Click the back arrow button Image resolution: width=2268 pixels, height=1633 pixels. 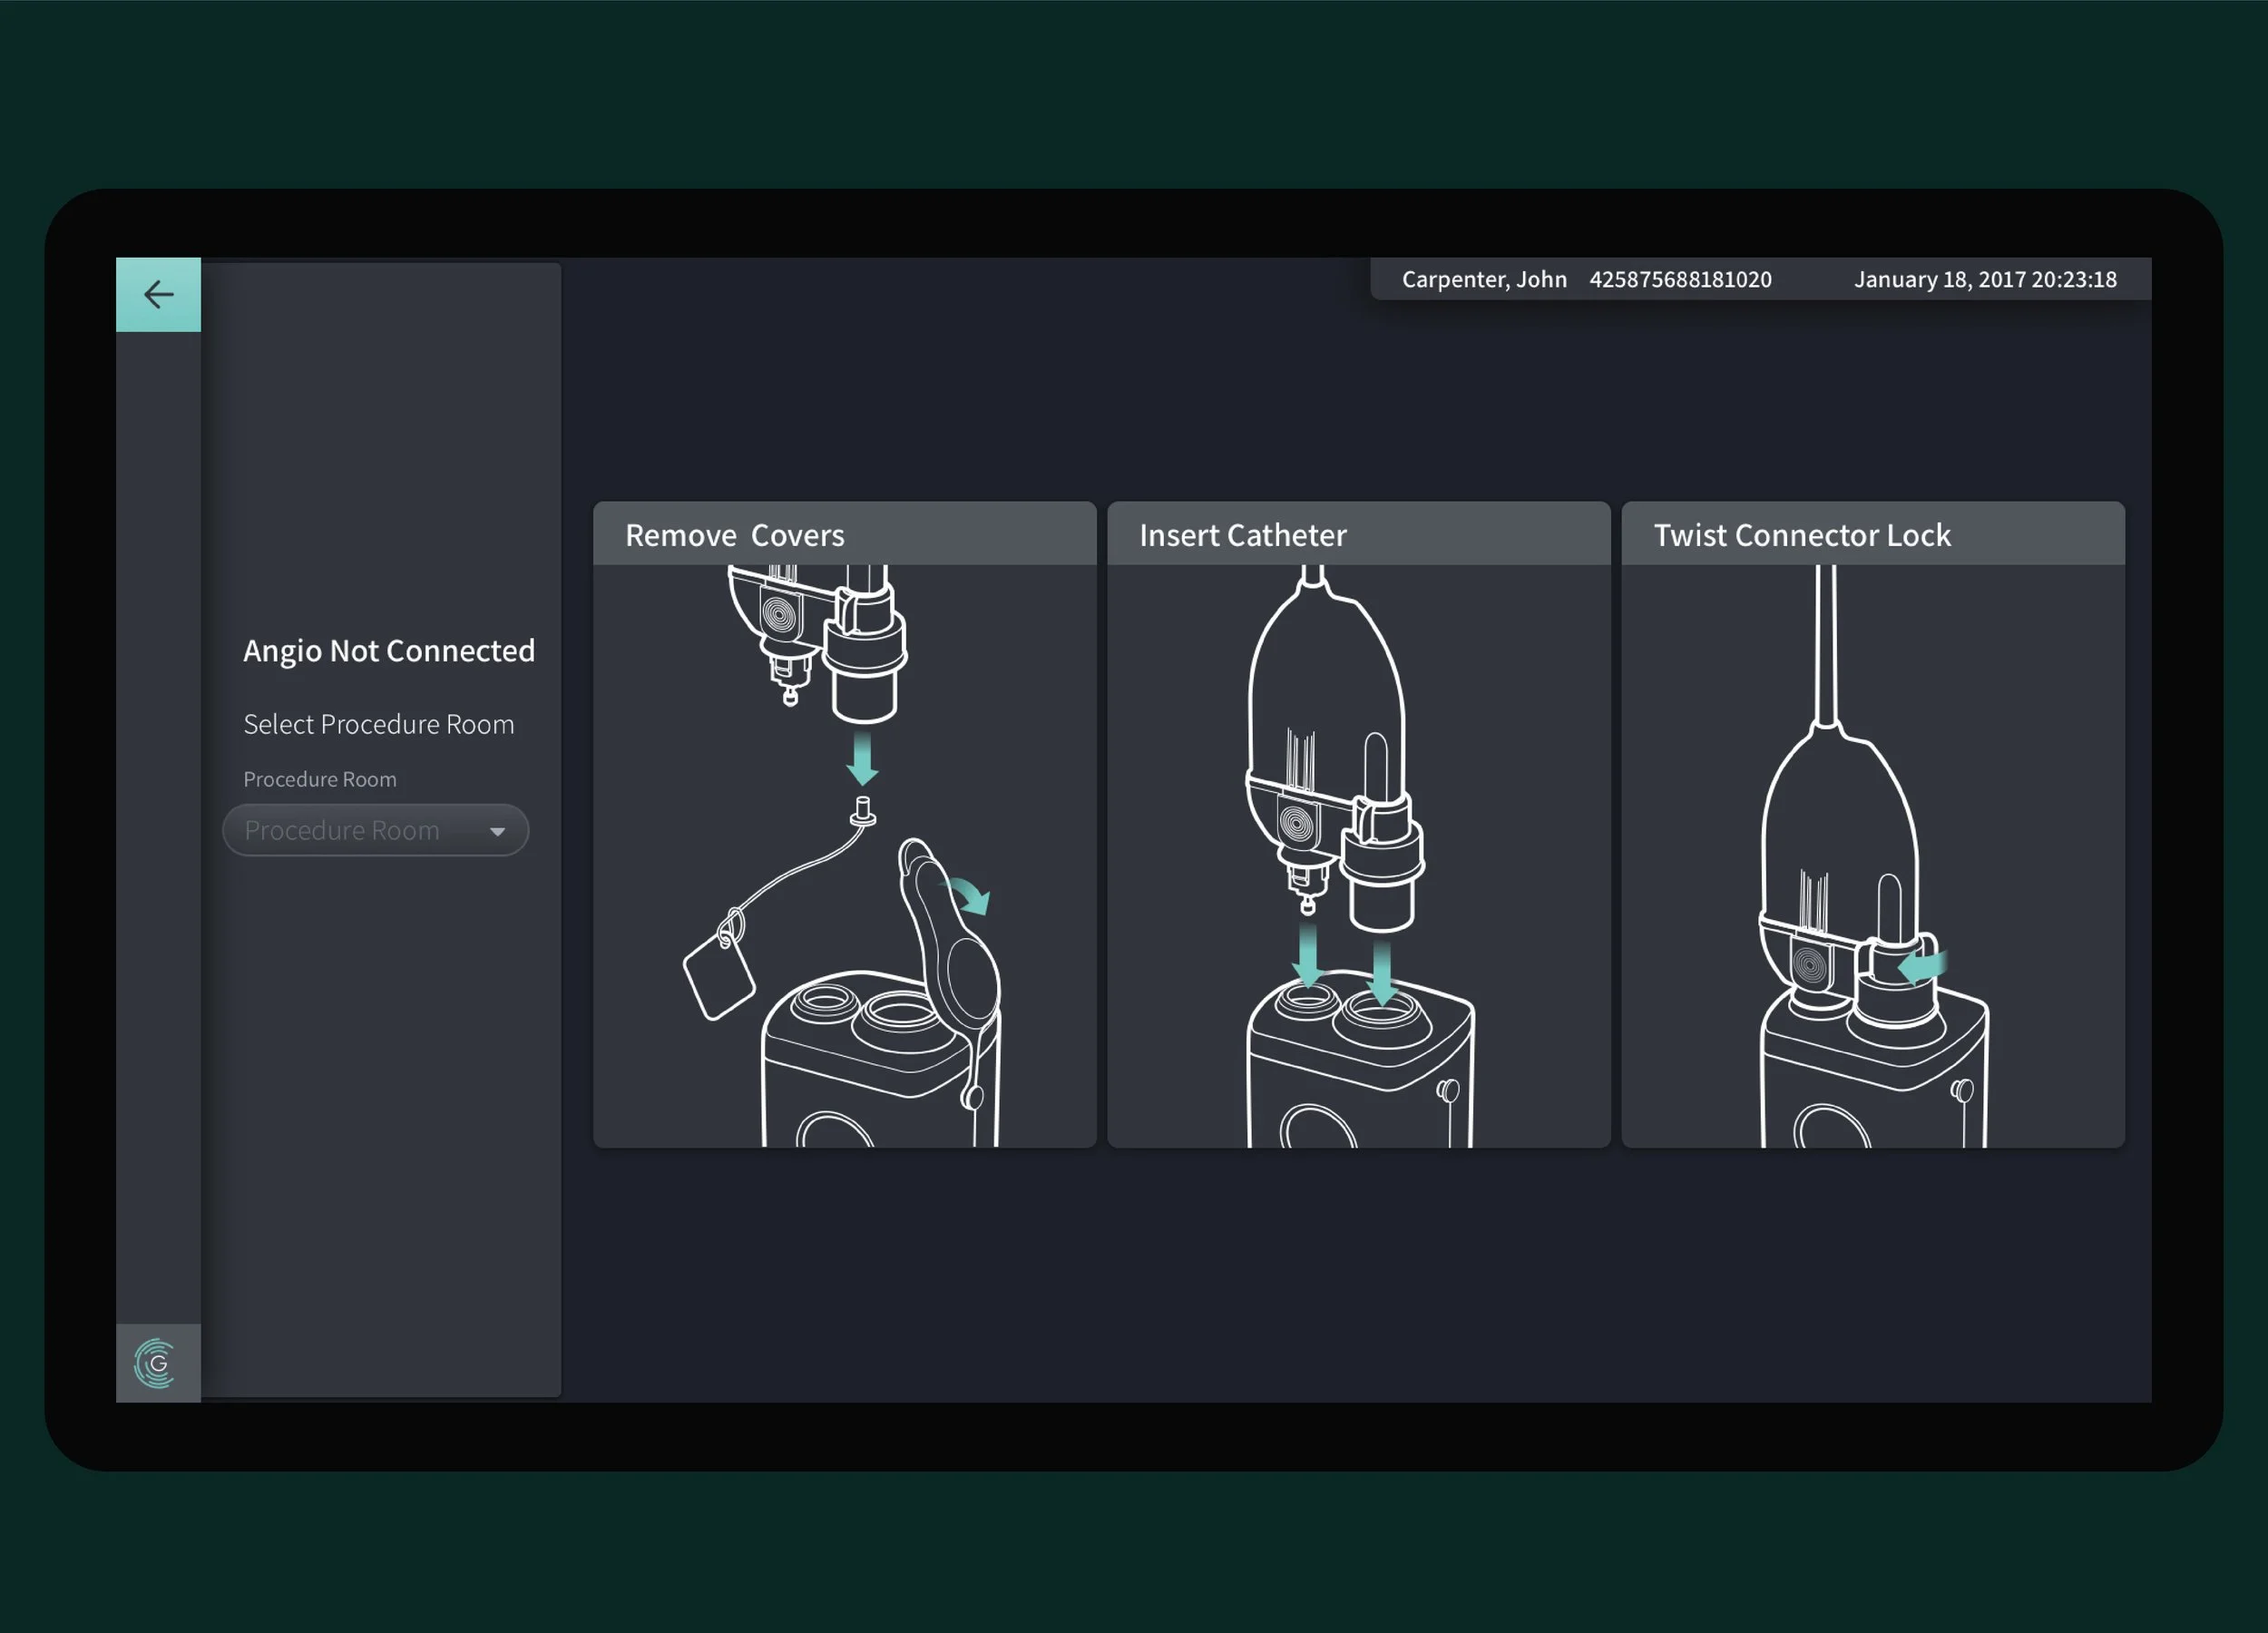[158, 295]
